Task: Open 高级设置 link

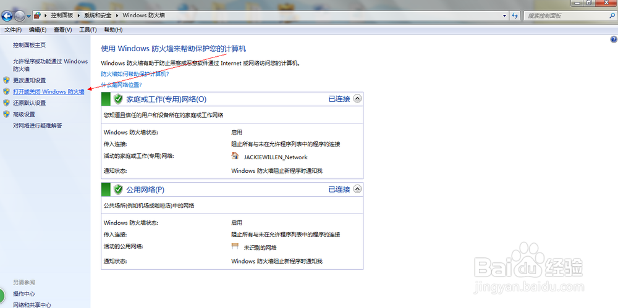Action: click(x=24, y=115)
